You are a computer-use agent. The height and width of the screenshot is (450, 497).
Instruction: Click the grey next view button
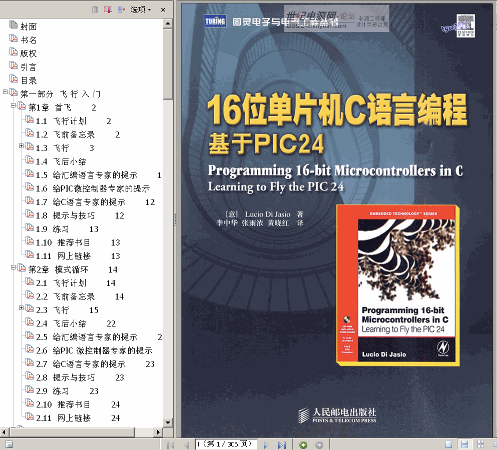[319, 445]
